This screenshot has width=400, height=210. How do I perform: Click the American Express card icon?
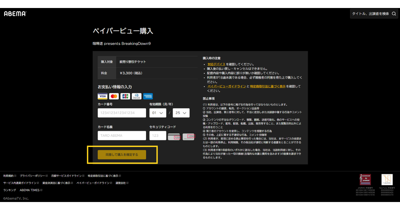click(148, 96)
